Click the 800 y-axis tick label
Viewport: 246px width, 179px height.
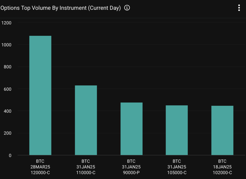pos(7,67)
